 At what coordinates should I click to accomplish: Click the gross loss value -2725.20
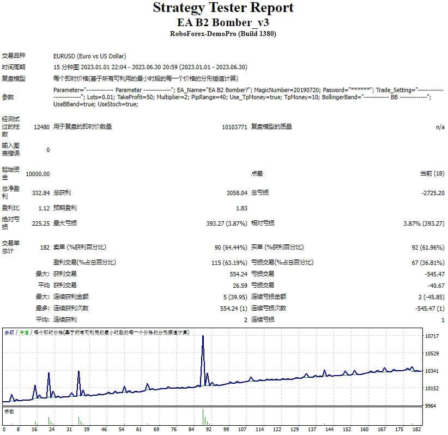coord(433,193)
